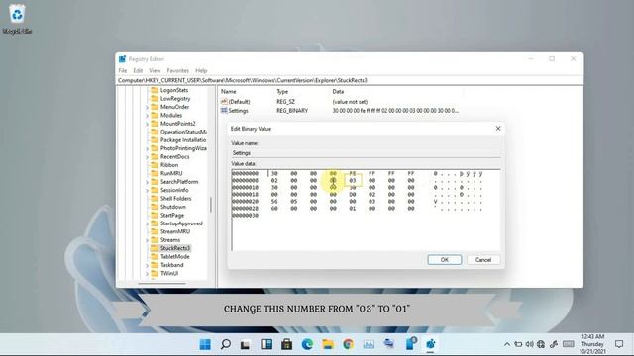Launch Microsoft Edge from the taskbar

point(307,344)
